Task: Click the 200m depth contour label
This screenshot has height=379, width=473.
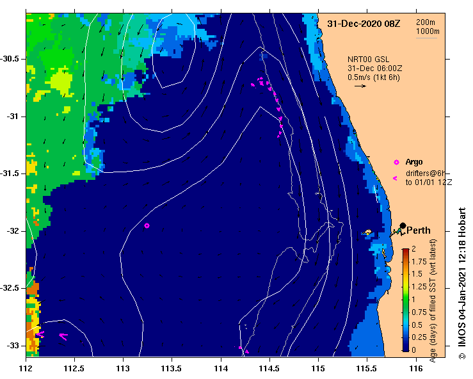Action: click(426, 22)
